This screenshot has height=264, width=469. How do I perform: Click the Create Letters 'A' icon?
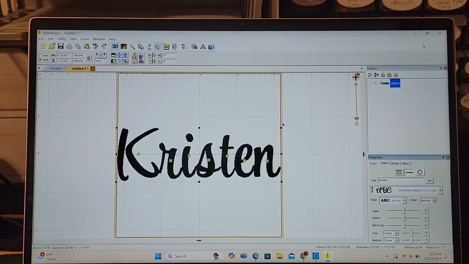[x=203, y=47]
